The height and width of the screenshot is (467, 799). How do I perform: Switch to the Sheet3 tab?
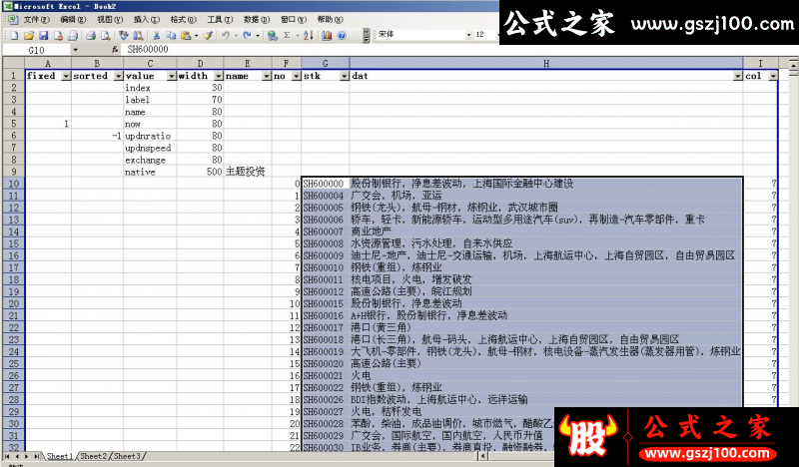pos(128,456)
